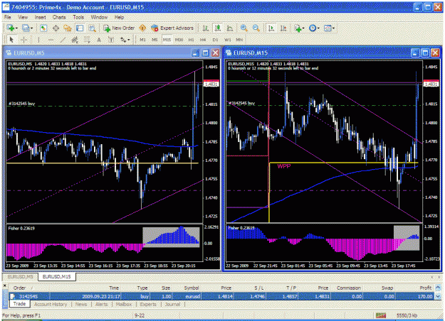This screenshot has width=445, height=321.
Task: Select the Cursor arrow tool
Action: point(11,40)
